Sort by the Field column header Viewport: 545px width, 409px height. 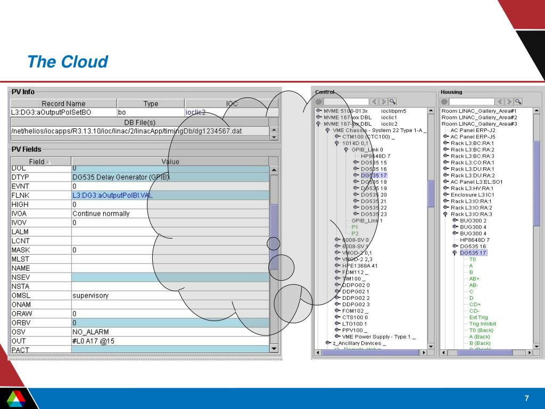coord(41,162)
